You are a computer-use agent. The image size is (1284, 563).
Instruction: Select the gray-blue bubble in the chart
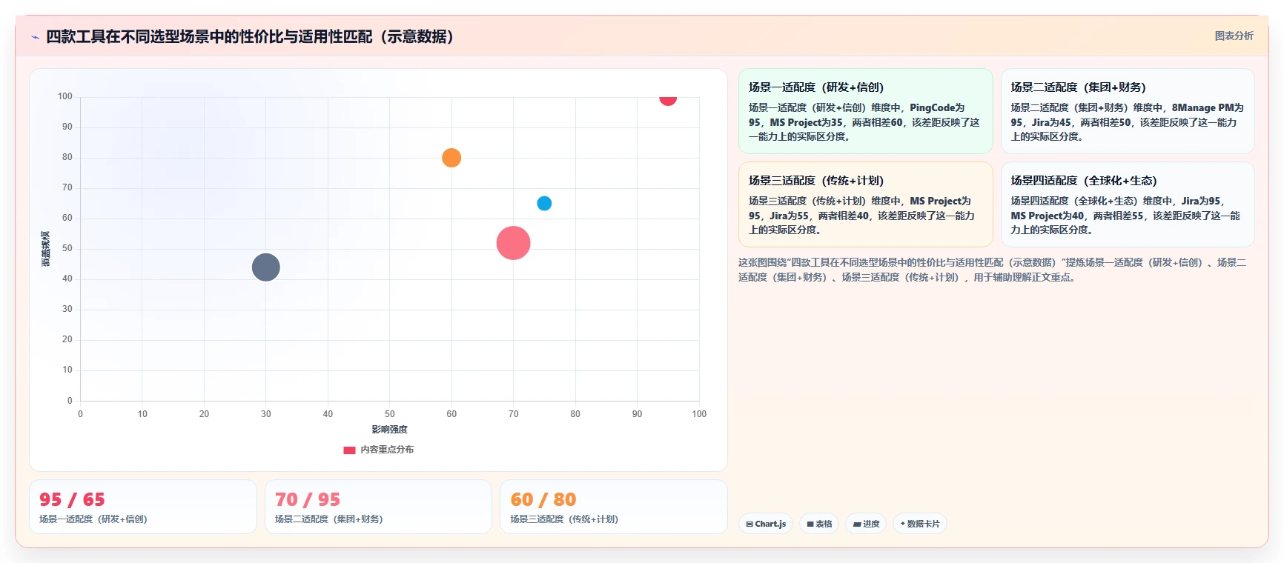[x=266, y=267]
